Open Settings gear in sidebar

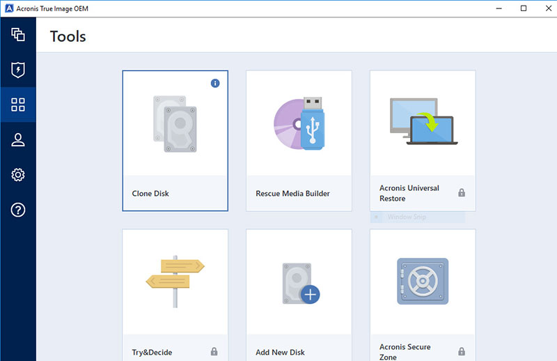coord(18,175)
